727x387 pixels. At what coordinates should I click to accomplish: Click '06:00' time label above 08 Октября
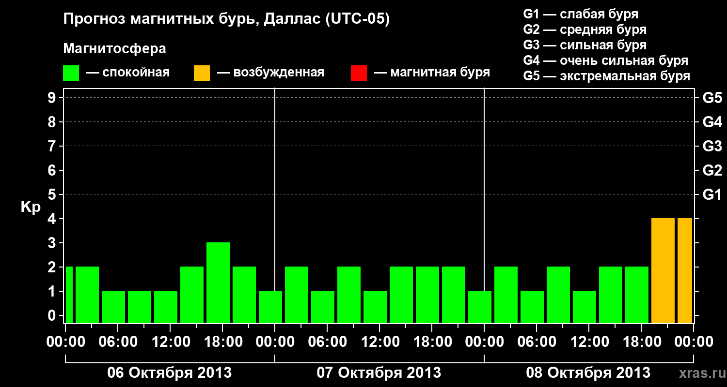pyautogui.click(x=537, y=342)
